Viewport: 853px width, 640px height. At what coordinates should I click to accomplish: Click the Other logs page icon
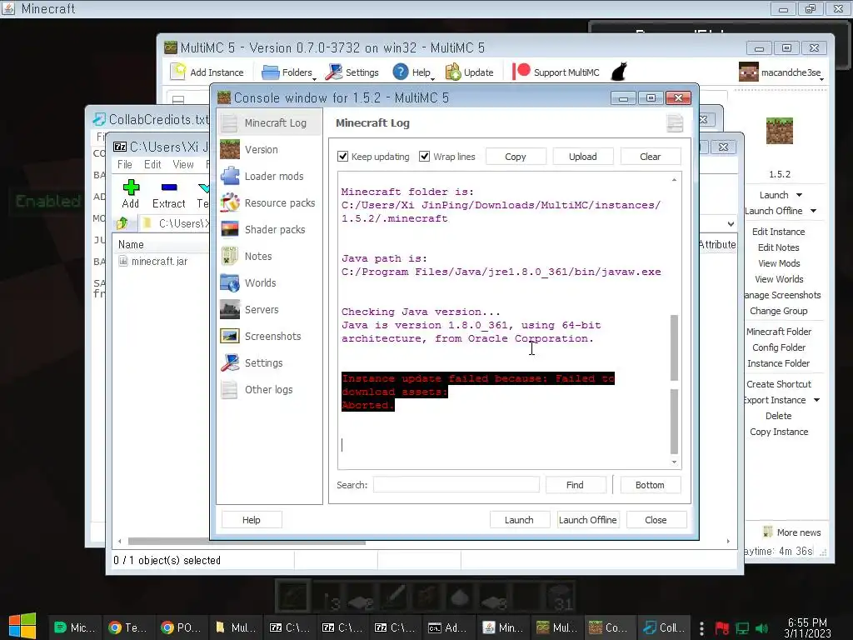coord(230,390)
